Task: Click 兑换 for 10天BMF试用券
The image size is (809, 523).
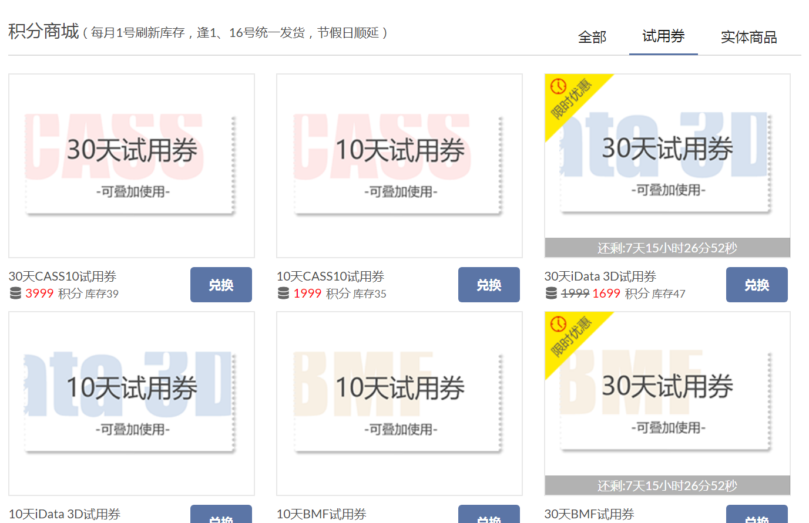Action: 489,514
